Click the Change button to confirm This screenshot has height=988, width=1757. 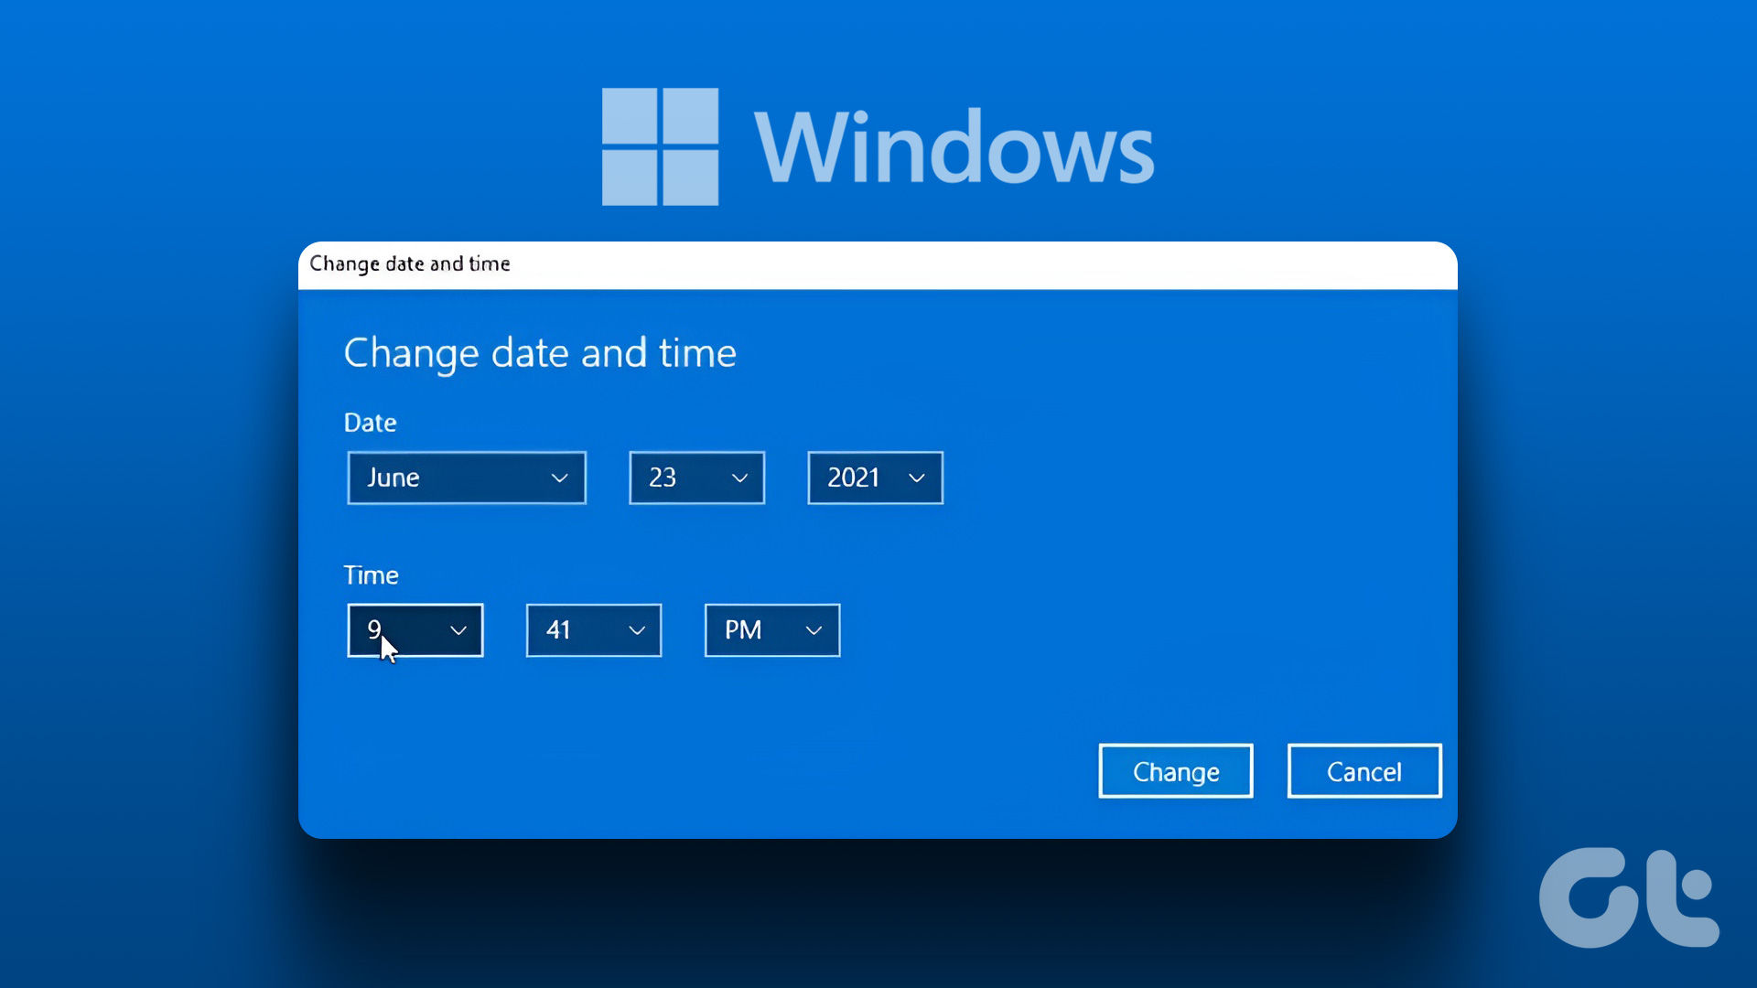1175,771
